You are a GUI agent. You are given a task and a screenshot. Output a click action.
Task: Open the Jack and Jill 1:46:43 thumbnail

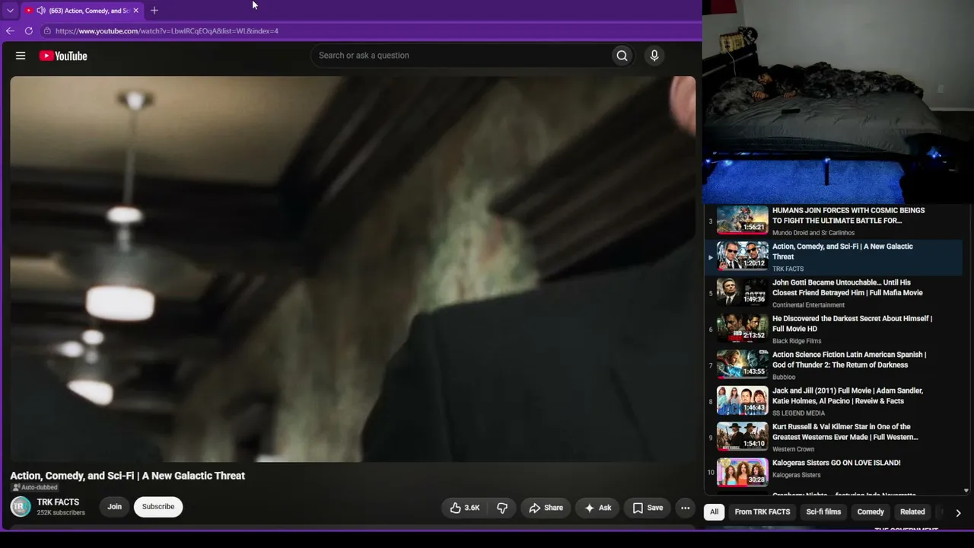pyautogui.click(x=743, y=401)
